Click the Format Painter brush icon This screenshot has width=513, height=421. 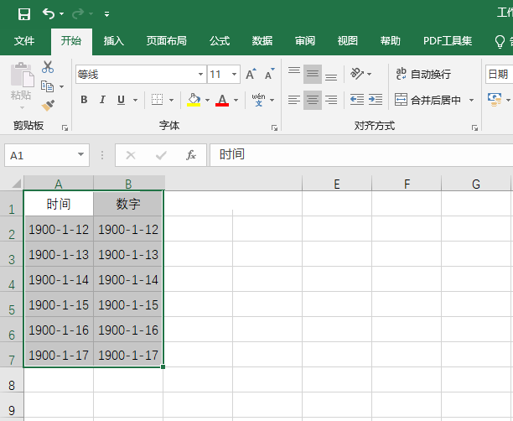[x=48, y=105]
